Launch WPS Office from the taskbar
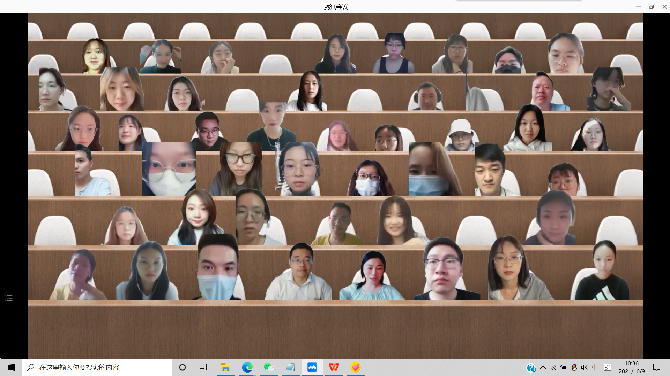The image size is (670, 376). pyautogui.click(x=334, y=367)
